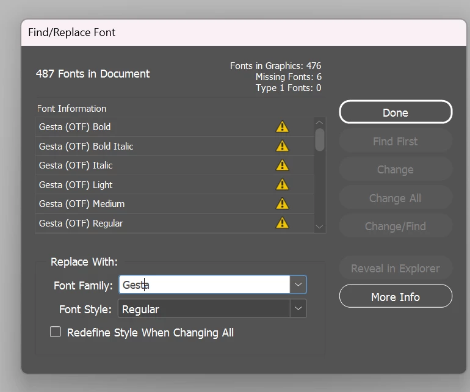
Task: Click the Missing Fonts: 6 text
Action: tap(288, 77)
